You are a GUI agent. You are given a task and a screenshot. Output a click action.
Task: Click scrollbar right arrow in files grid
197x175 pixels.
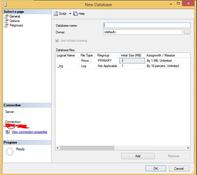pos(188,148)
